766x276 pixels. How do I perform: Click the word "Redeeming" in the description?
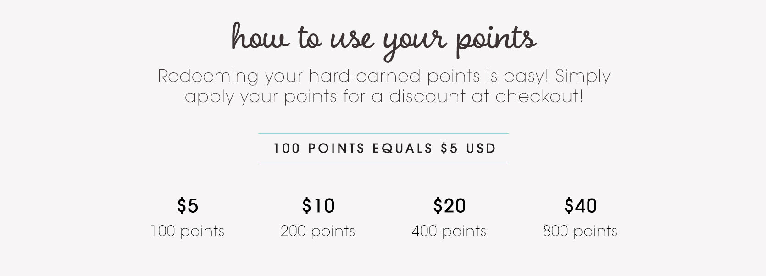208,76
